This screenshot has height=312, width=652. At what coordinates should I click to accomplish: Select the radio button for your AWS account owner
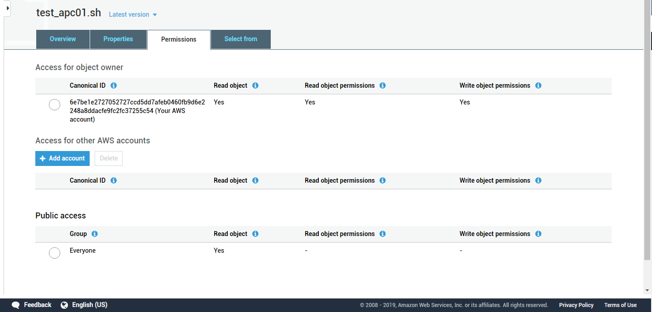click(x=54, y=104)
